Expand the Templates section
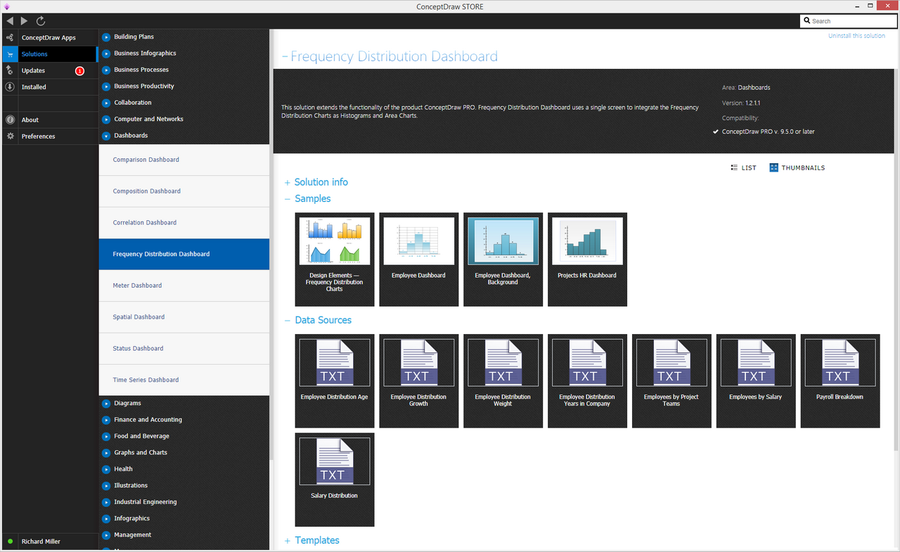This screenshot has height=552, width=900. (x=316, y=541)
